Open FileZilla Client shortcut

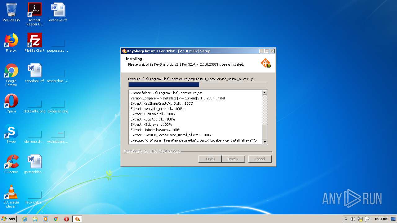34,43
